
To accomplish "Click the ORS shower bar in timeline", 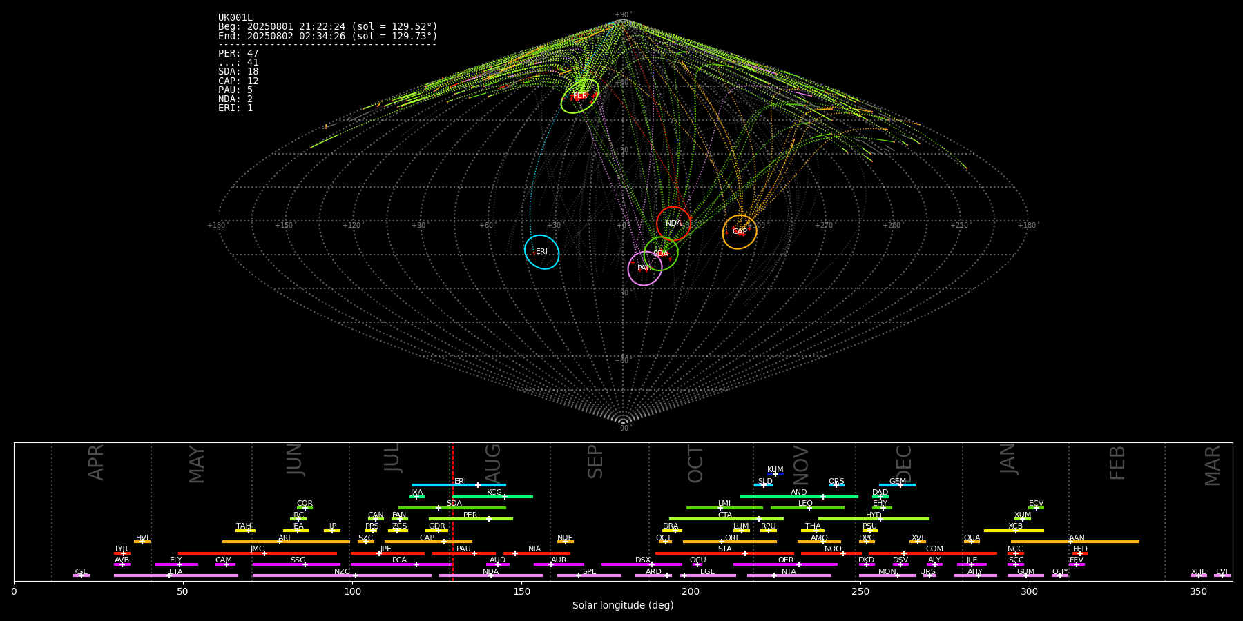I will click(836, 485).
